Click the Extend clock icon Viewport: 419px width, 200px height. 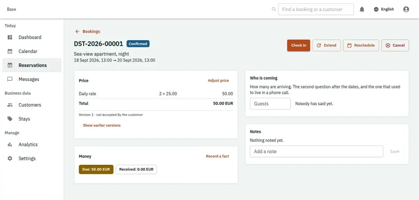(319, 45)
